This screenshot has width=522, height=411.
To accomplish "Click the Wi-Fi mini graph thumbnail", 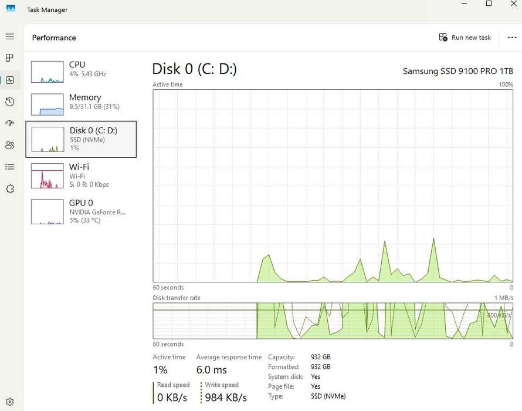I will click(x=48, y=176).
